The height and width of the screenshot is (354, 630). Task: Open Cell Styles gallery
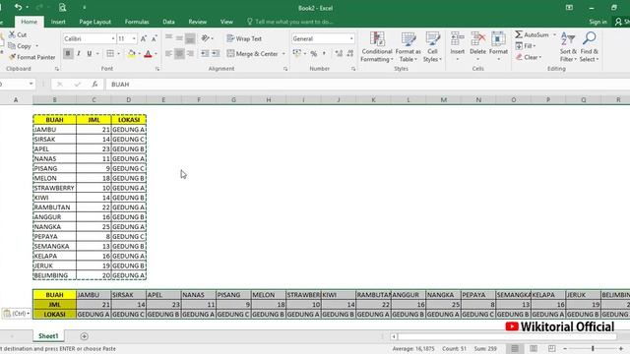432,47
